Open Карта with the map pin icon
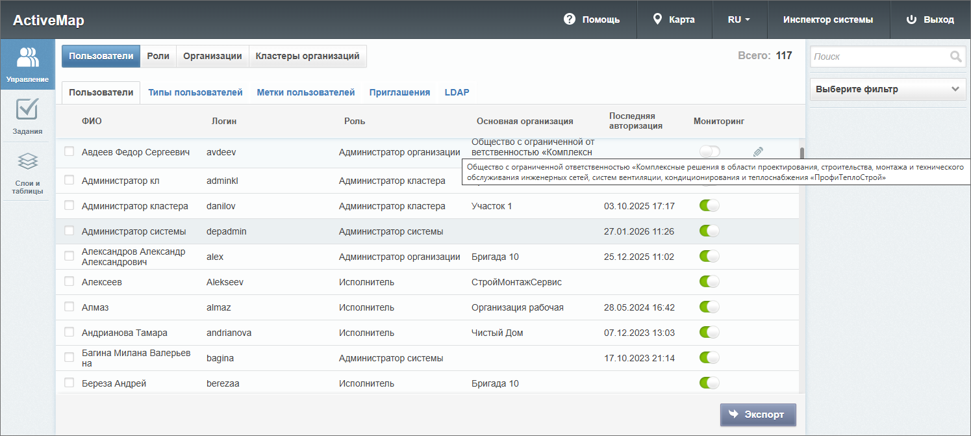The width and height of the screenshot is (971, 436). click(x=657, y=19)
